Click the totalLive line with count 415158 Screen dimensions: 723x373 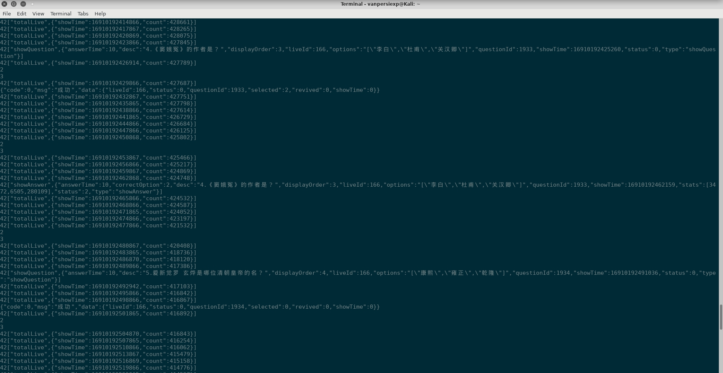click(98, 361)
